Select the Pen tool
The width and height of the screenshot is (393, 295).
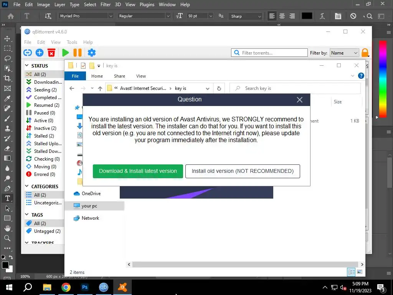[7, 188]
